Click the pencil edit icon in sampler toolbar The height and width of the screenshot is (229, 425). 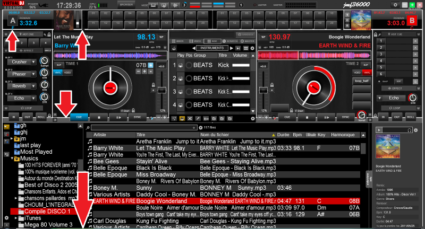click(x=198, y=118)
